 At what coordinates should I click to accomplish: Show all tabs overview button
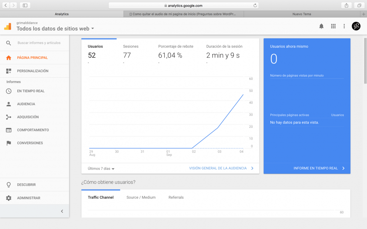click(359, 5)
